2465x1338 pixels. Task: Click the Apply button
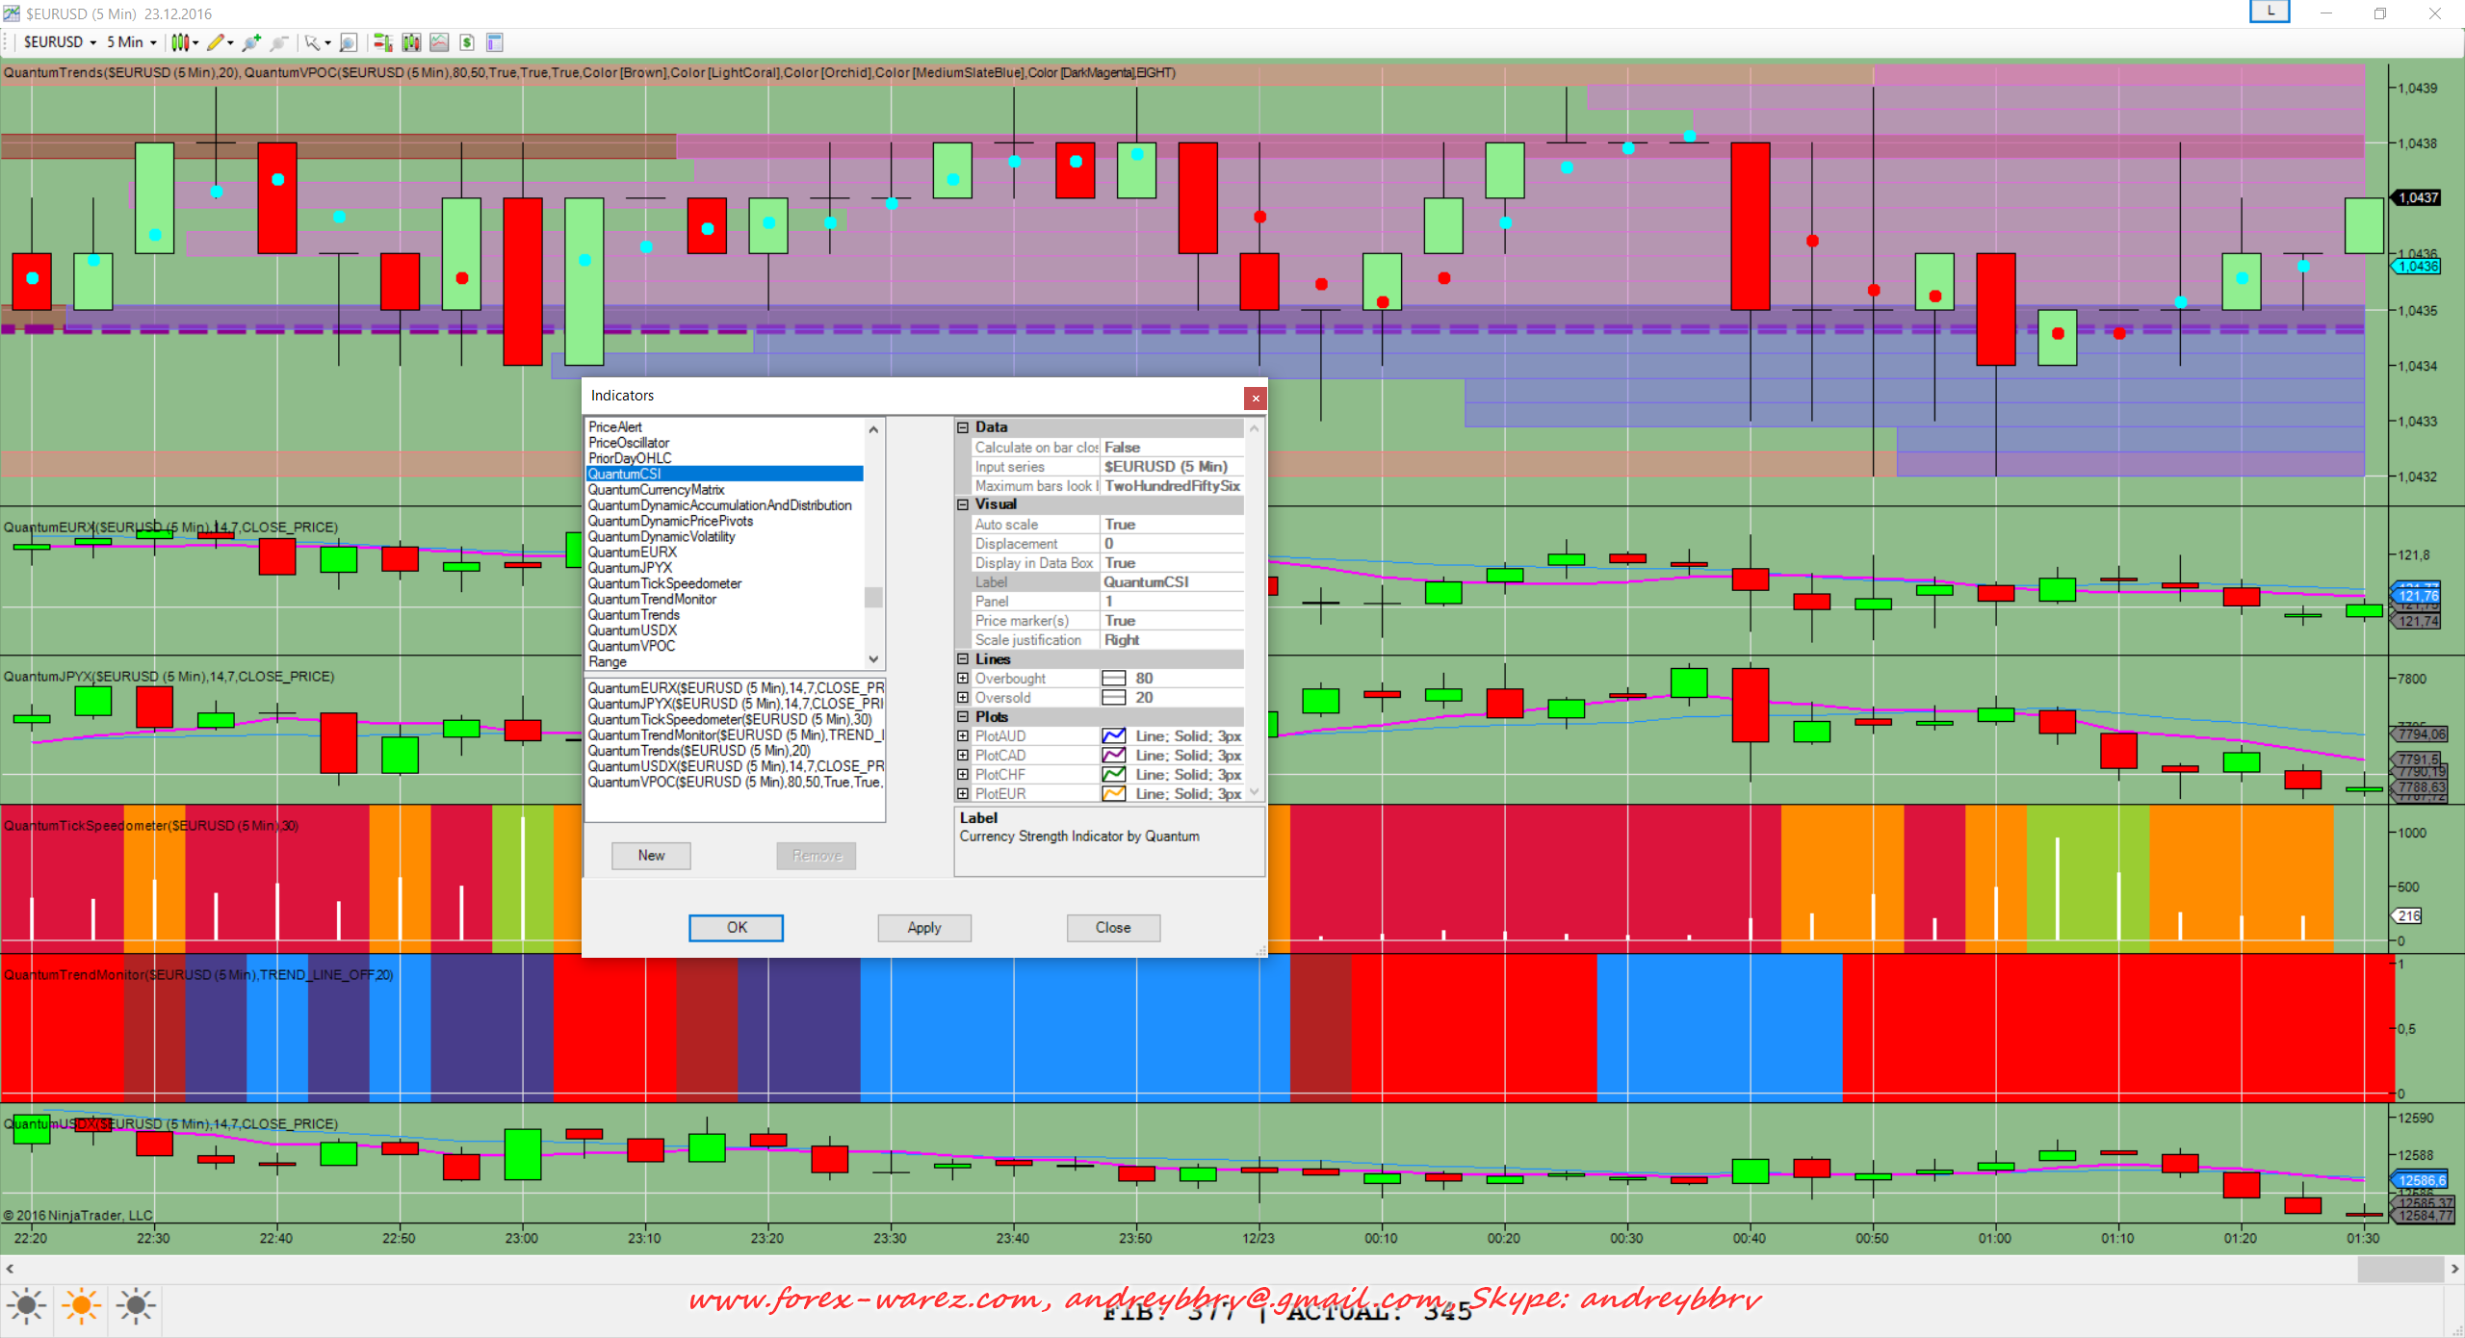point(923,928)
